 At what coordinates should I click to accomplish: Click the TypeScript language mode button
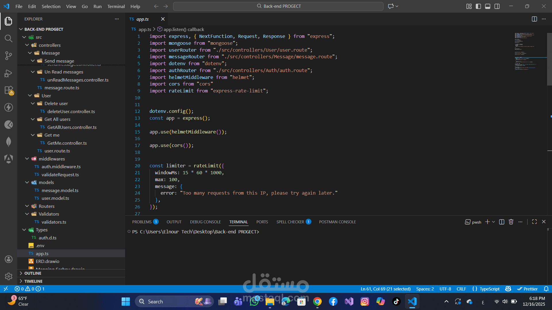(x=489, y=289)
